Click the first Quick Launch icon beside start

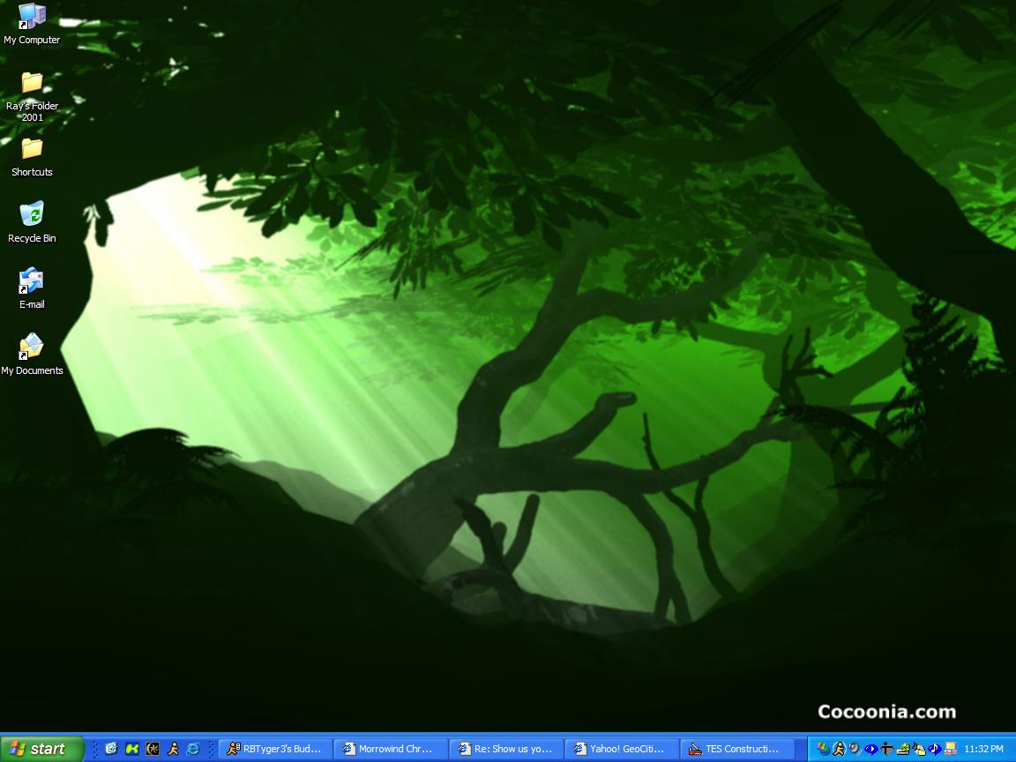coord(111,749)
